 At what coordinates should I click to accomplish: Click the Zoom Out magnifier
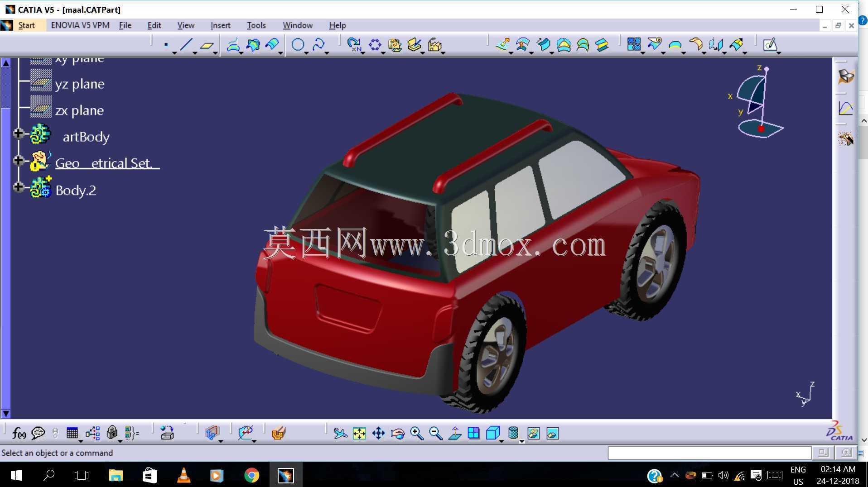tap(436, 433)
